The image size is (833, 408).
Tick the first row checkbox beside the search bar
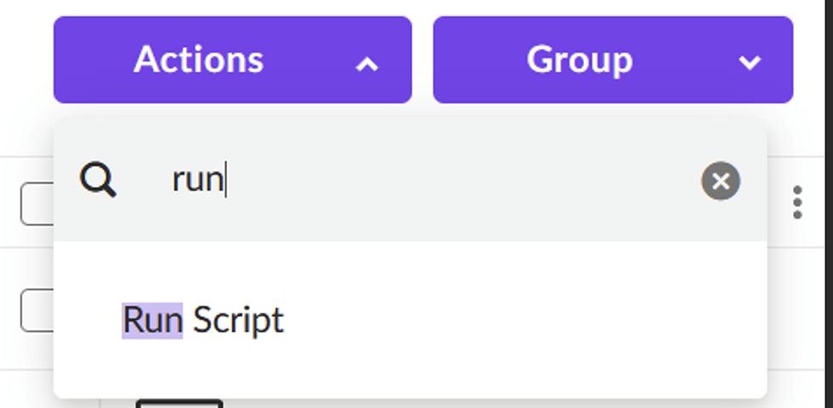point(37,205)
